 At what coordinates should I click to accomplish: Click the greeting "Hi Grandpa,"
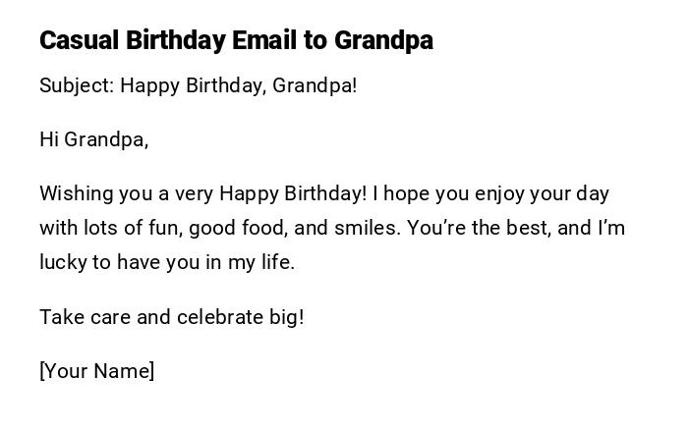click(93, 139)
